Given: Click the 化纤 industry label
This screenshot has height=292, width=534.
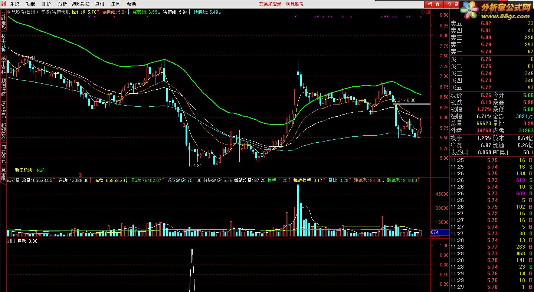Looking at the screenshot, I should [41, 170].
